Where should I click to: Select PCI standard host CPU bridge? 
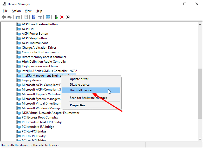pos(42,122)
